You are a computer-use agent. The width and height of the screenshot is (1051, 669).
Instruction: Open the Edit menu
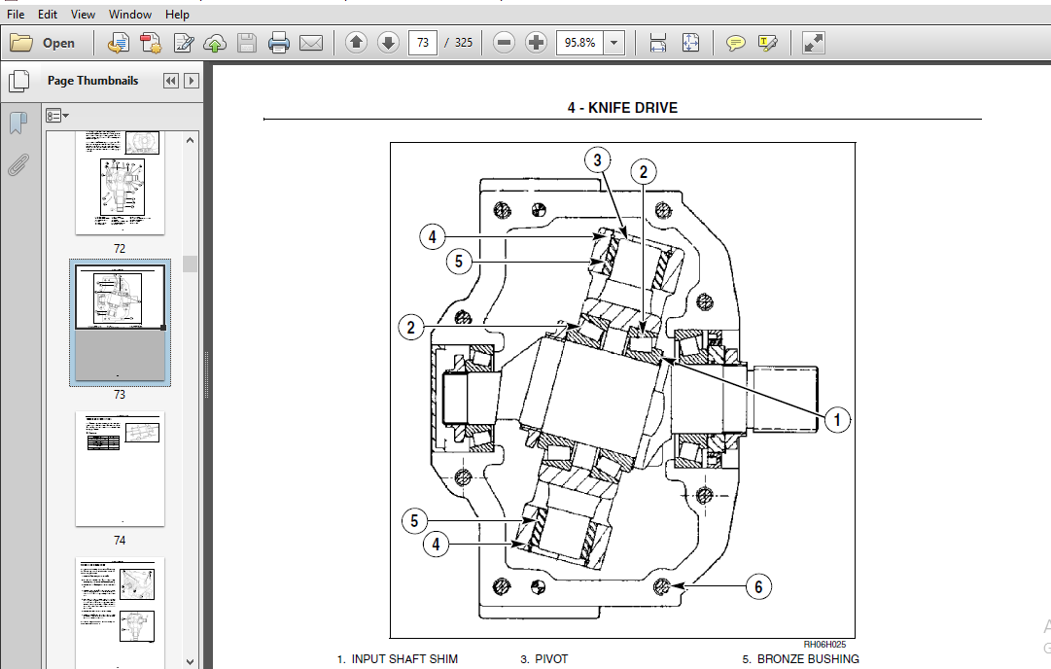[x=47, y=14]
